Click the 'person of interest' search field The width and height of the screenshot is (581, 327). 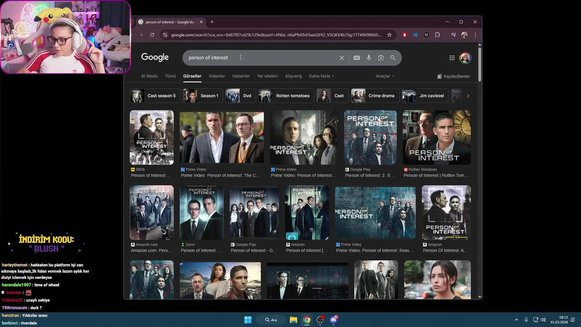[261, 58]
